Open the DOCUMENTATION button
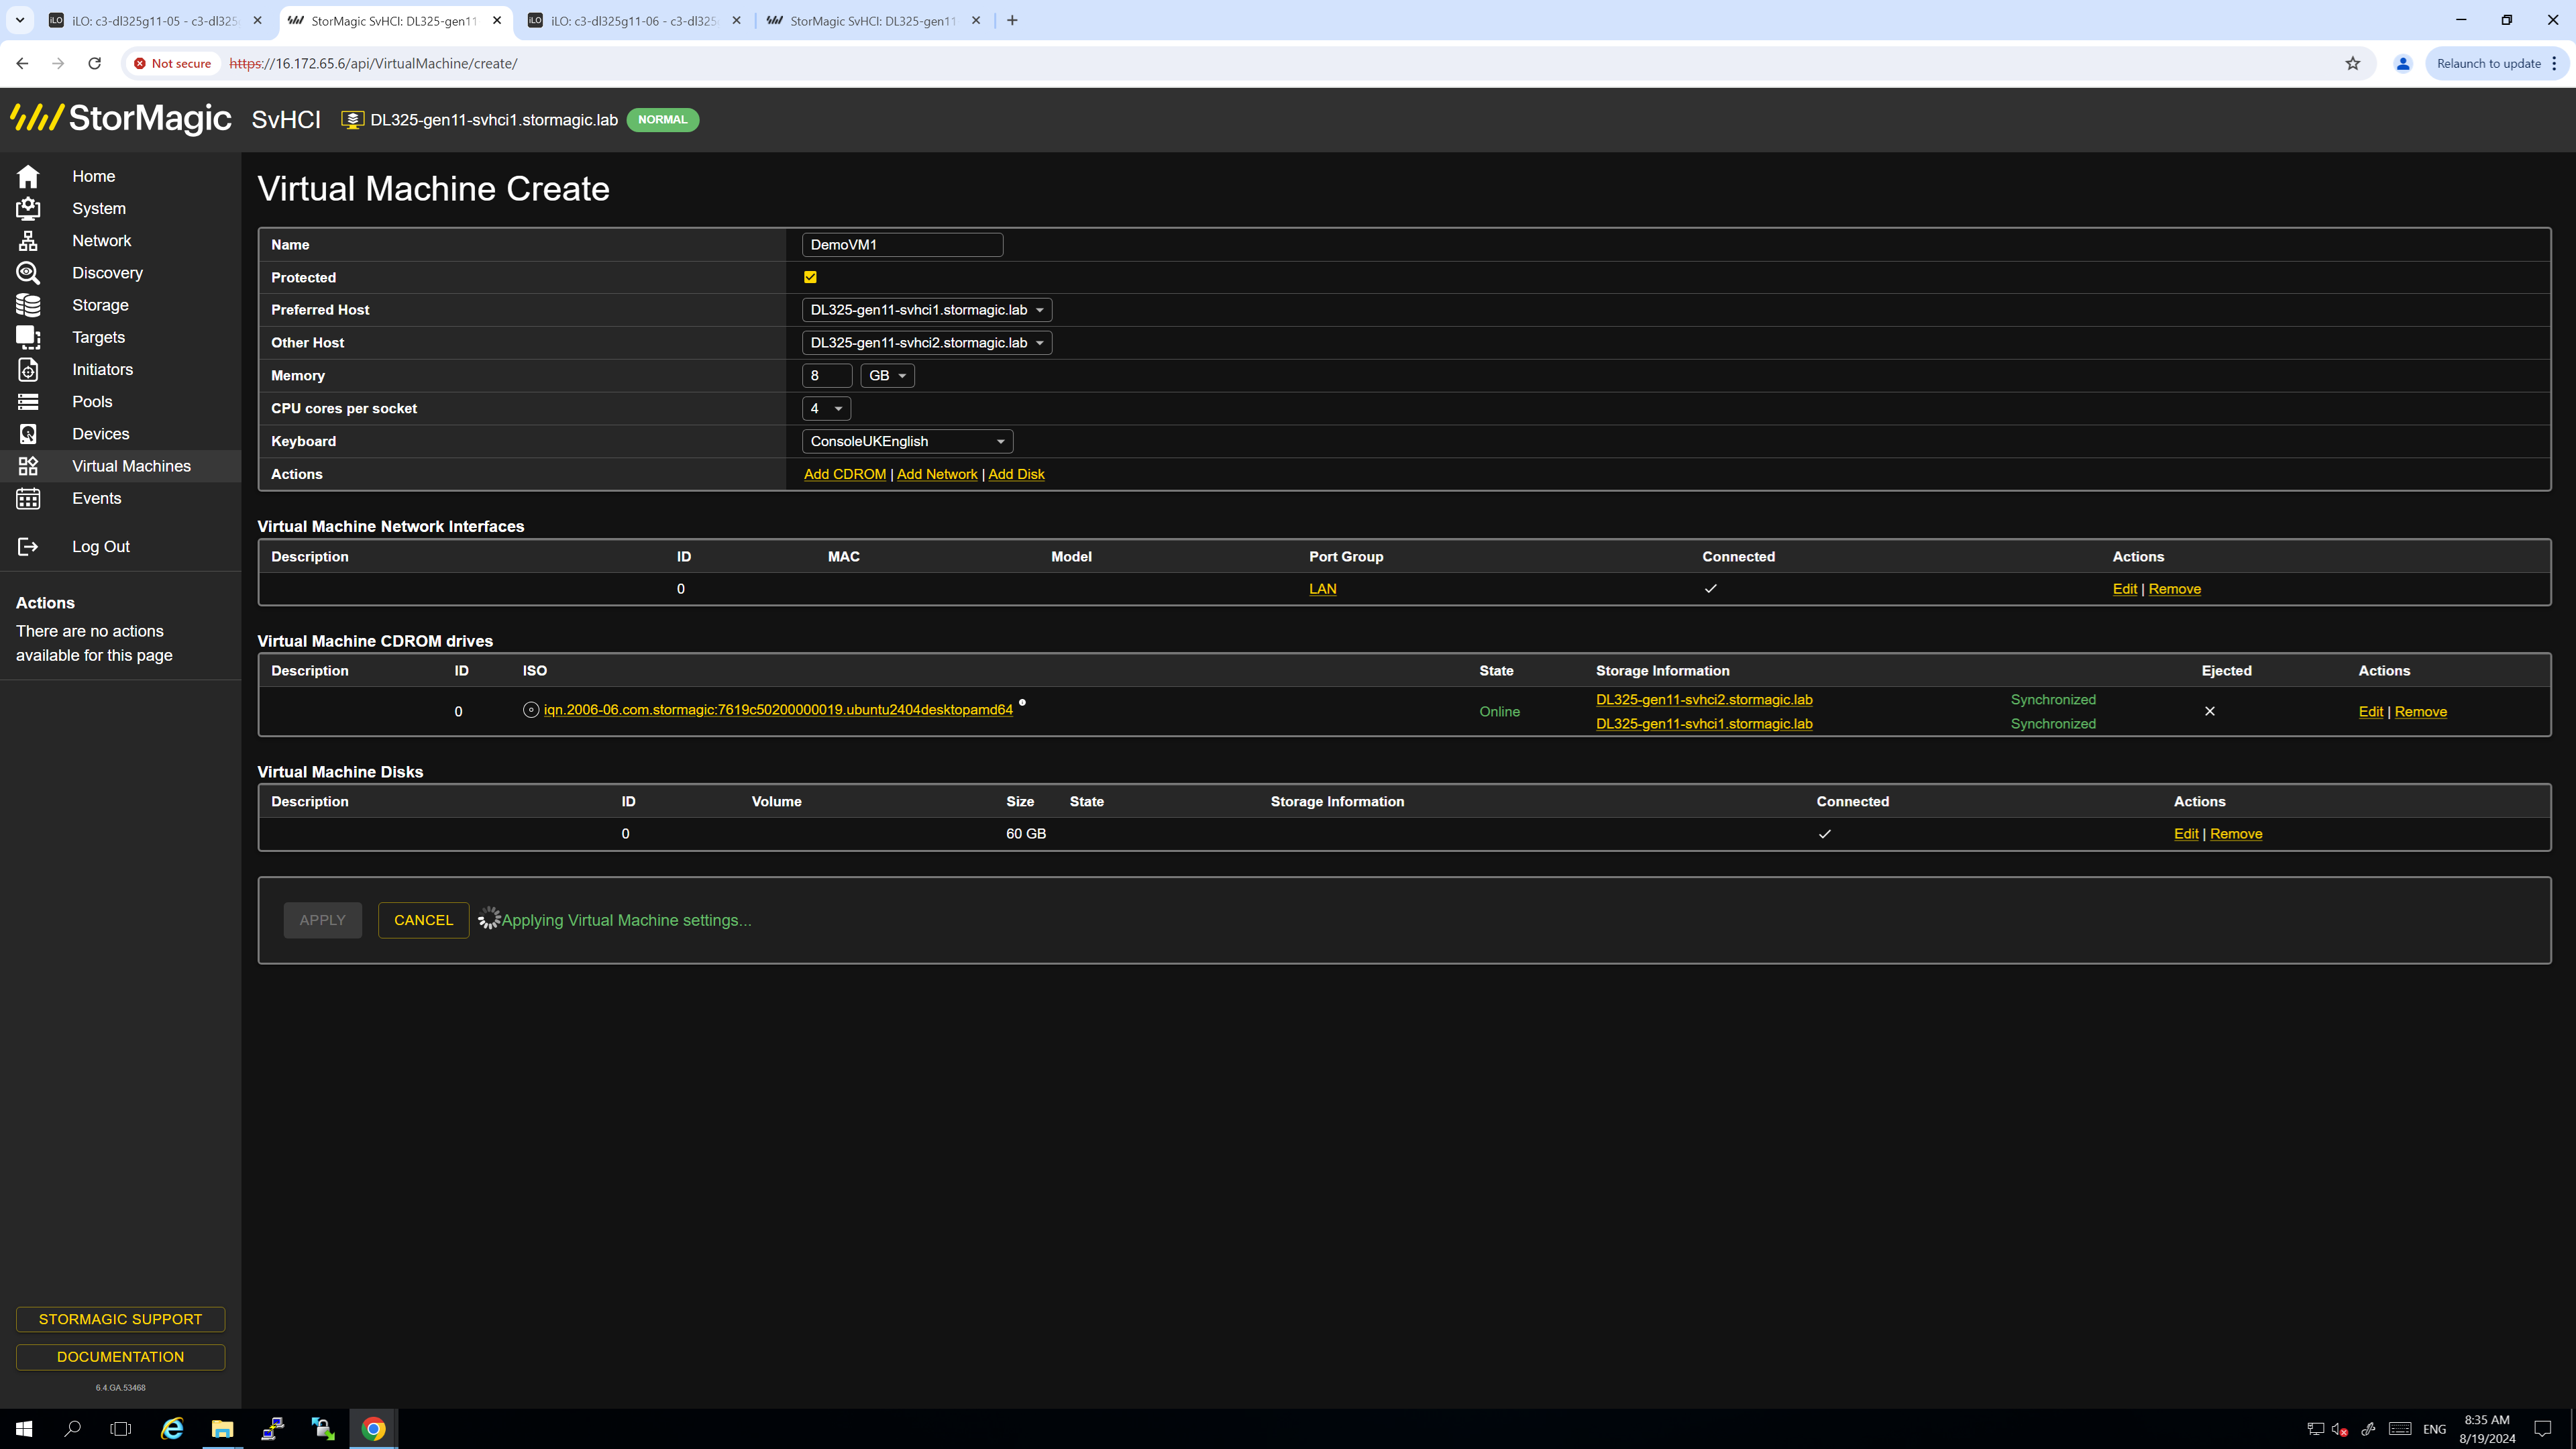The image size is (2576, 1449). pyautogui.click(x=120, y=1357)
